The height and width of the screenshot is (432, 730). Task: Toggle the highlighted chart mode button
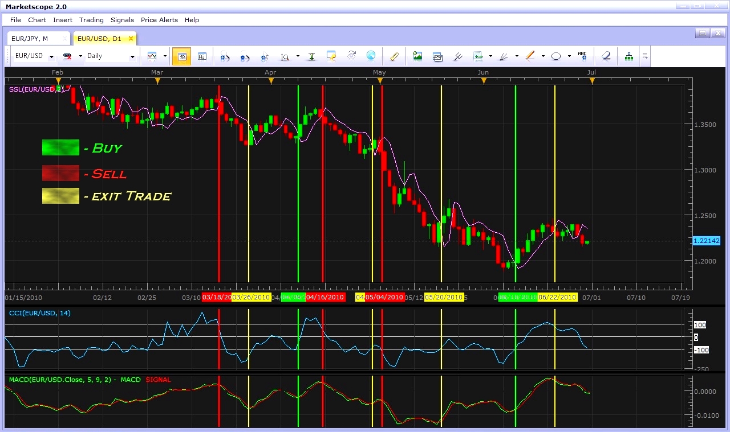[182, 56]
